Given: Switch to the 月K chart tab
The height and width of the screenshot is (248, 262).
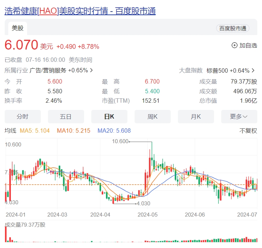Looking at the screenshot, I should click(196, 116).
